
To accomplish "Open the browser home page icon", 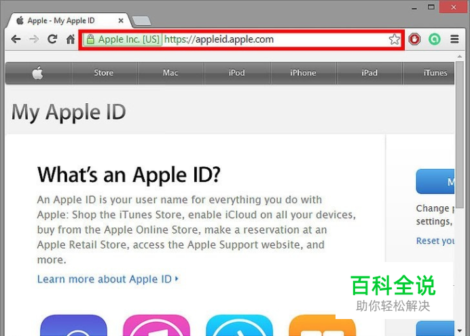I will (x=71, y=39).
